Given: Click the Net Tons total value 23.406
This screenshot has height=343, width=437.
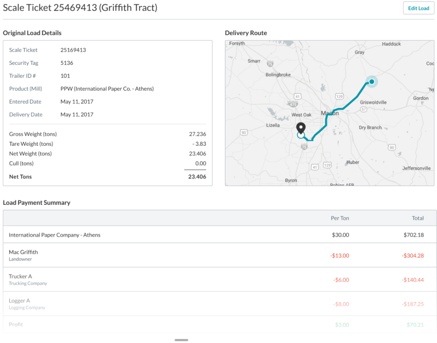Looking at the screenshot, I should click(197, 177).
